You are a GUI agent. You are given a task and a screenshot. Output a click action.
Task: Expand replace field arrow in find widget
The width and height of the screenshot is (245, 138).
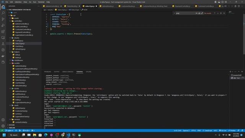174,13
